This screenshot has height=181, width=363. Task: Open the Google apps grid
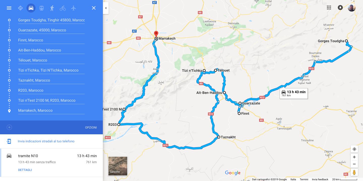pyautogui.click(x=329, y=8)
